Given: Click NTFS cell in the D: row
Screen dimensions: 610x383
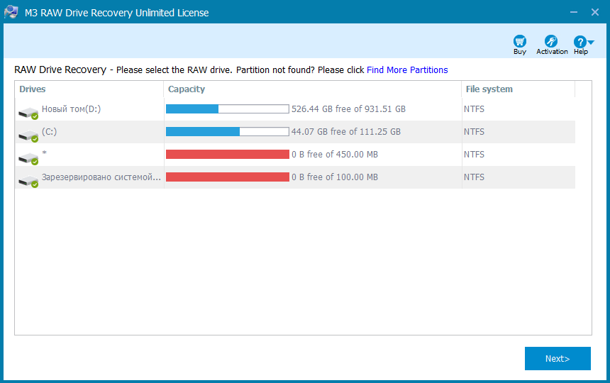Looking at the screenshot, I should [x=474, y=109].
